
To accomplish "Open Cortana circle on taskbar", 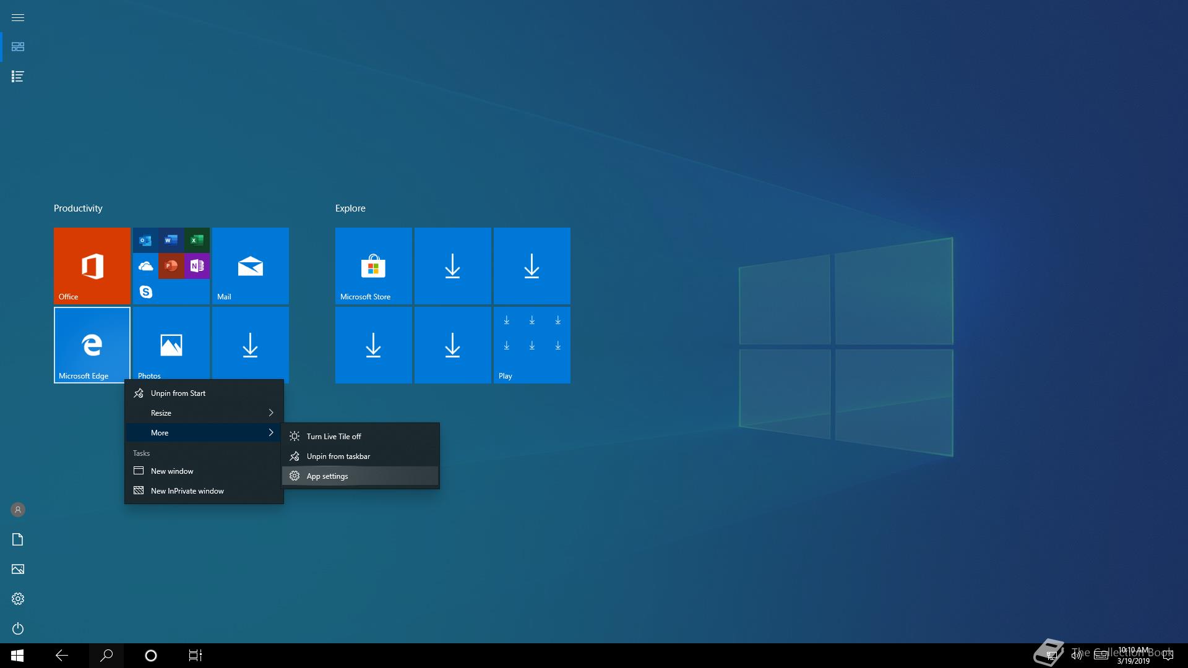I will click(x=151, y=656).
